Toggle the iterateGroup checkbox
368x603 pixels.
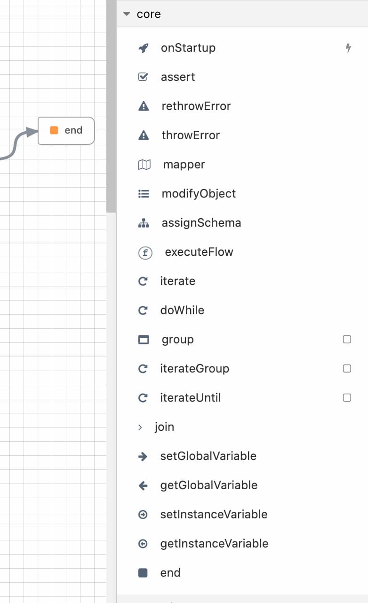point(347,368)
